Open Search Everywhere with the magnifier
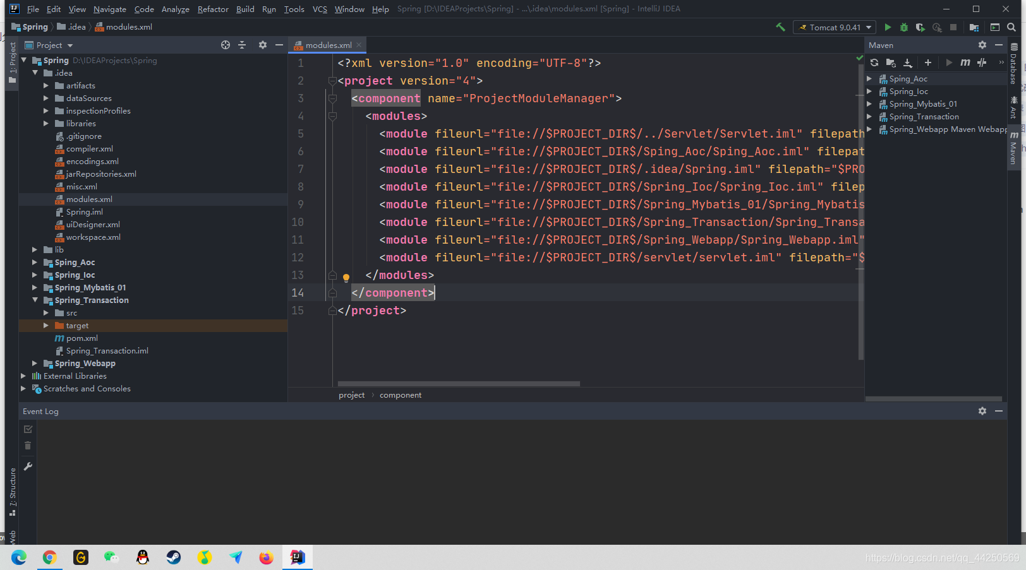This screenshot has width=1026, height=570. (x=1010, y=27)
